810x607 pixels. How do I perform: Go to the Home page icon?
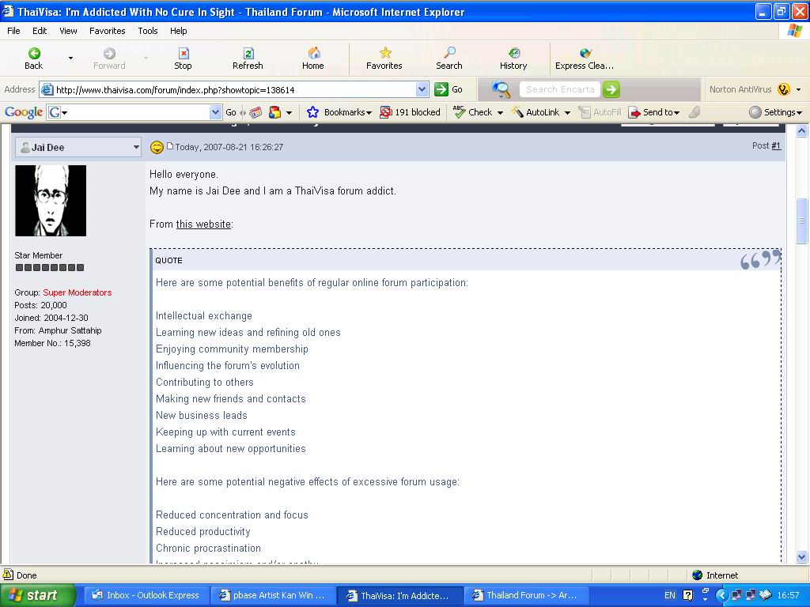313,54
